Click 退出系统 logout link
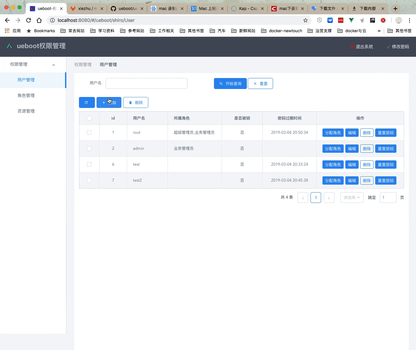 pyautogui.click(x=362, y=47)
